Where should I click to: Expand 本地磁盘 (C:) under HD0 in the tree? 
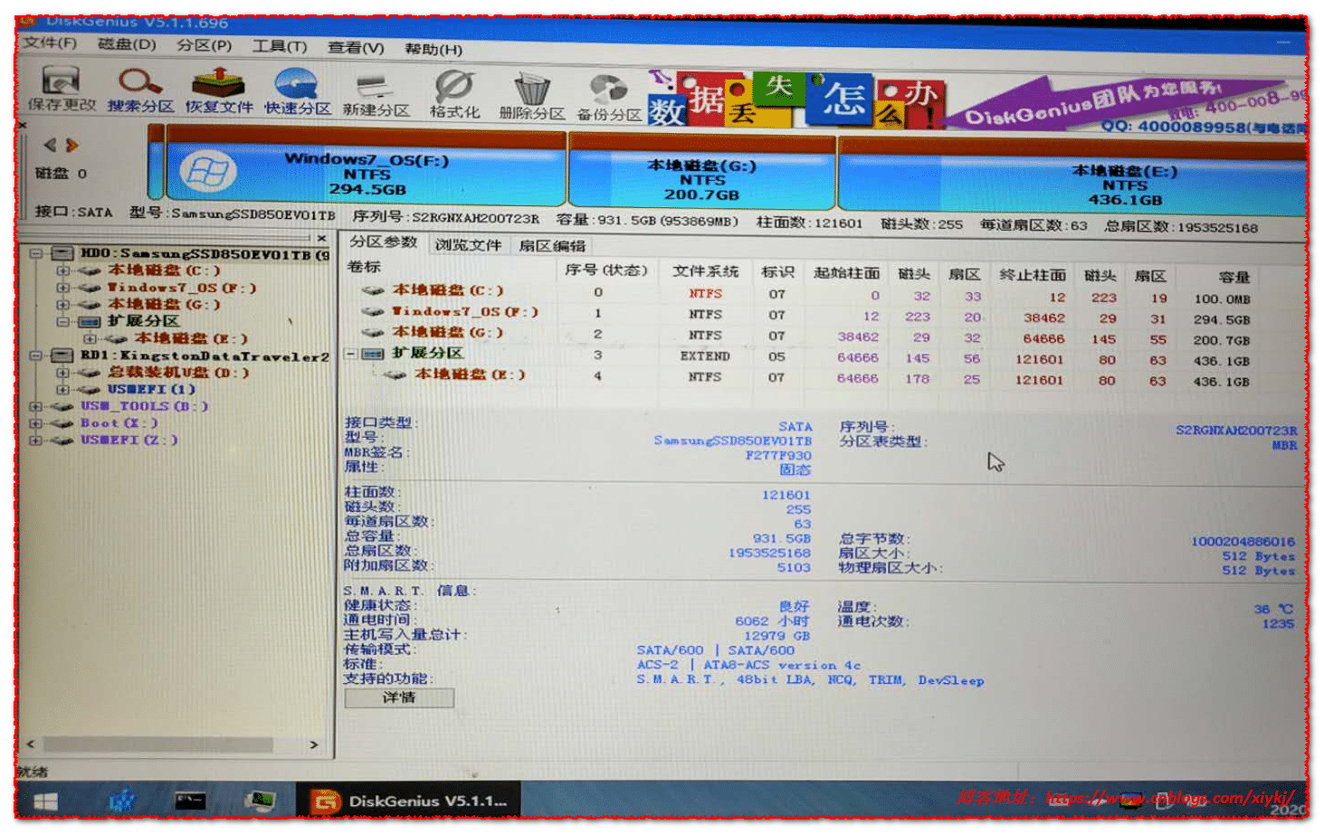(62, 270)
